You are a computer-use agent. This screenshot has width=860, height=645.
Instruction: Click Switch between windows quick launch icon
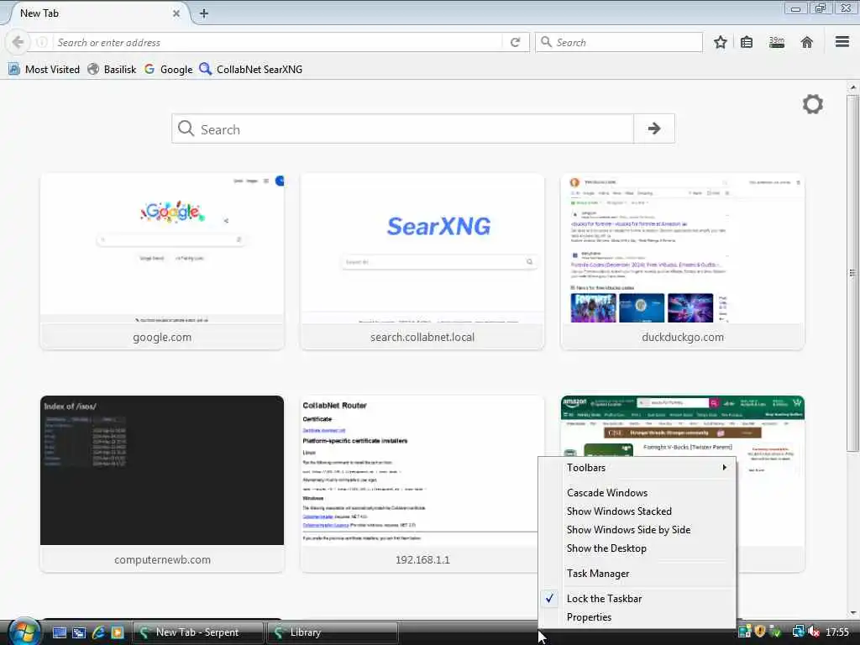click(79, 632)
